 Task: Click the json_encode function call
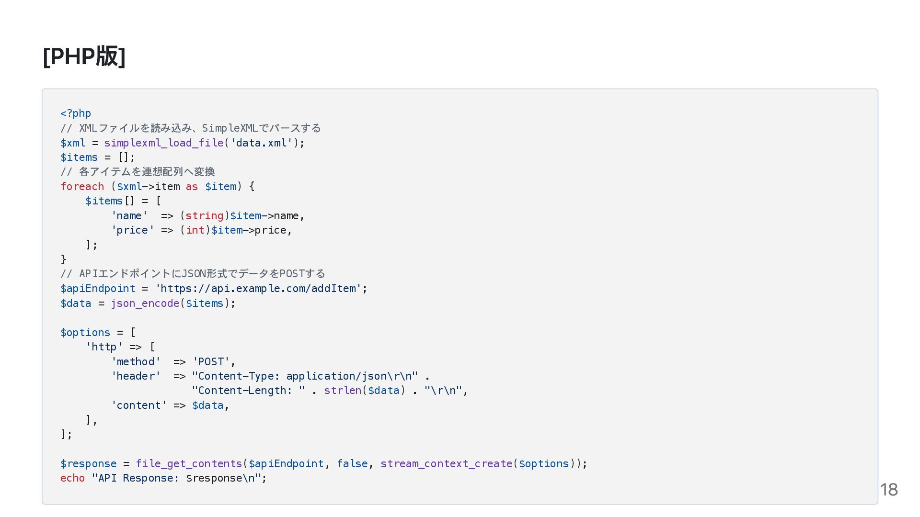pos(145,303)
